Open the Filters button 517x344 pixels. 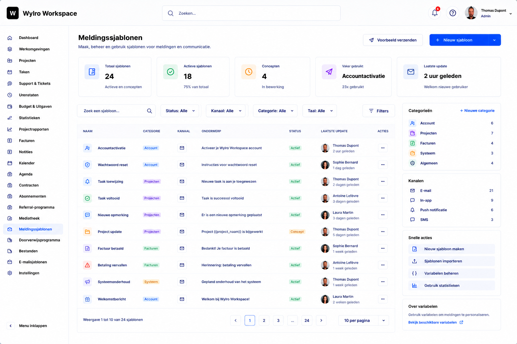pyautogui.click(x=379, y=111)
